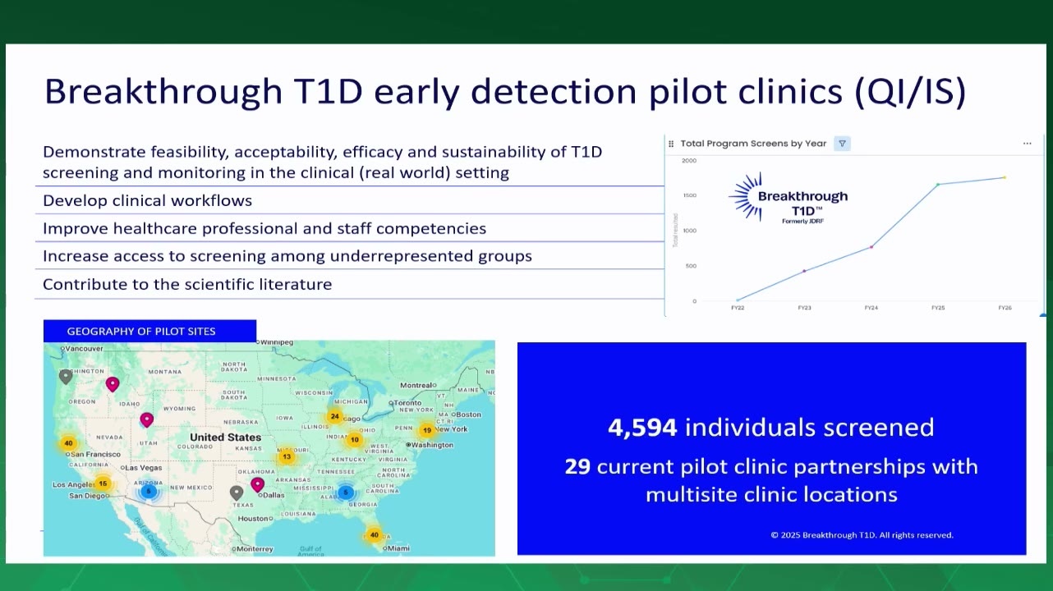
Task: Click the "Develop clinical workflows" line
Action: pyautogui.click(x=147, y=200)
